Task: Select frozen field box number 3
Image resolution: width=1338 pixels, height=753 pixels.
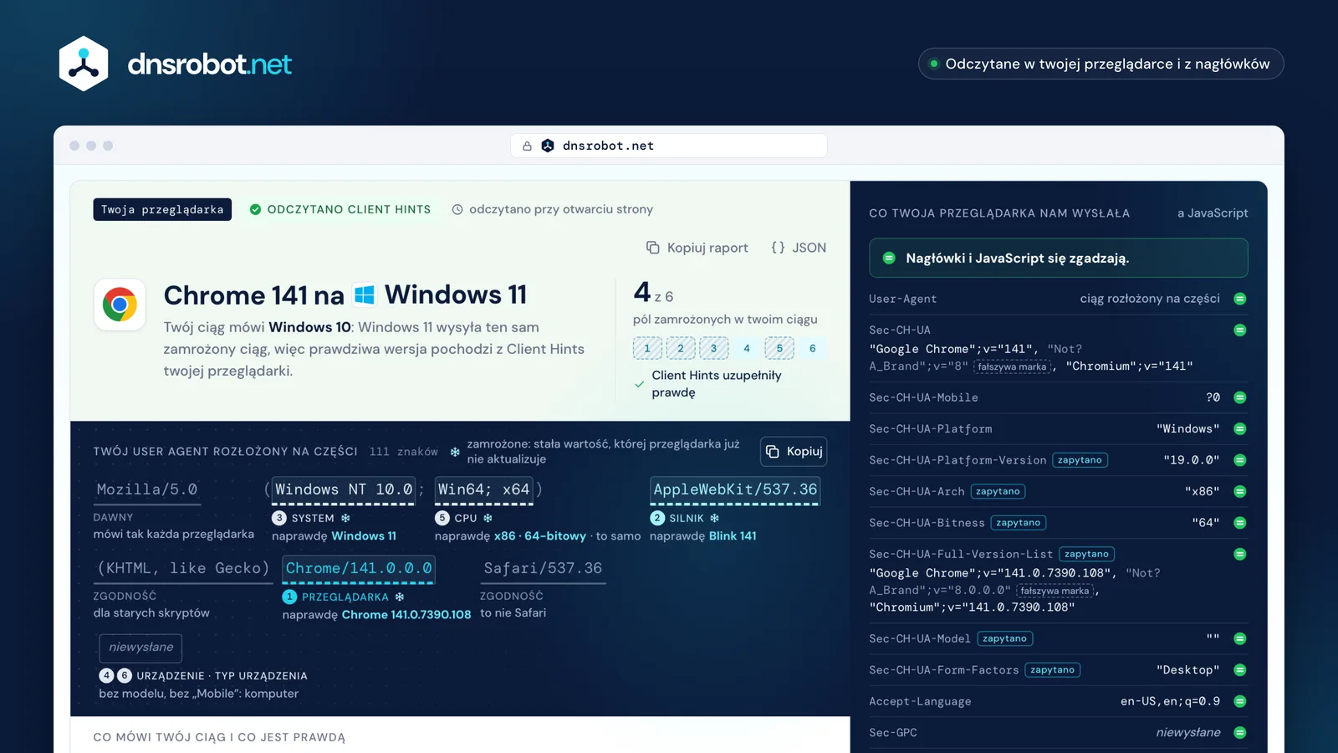Action: (713, 348)
